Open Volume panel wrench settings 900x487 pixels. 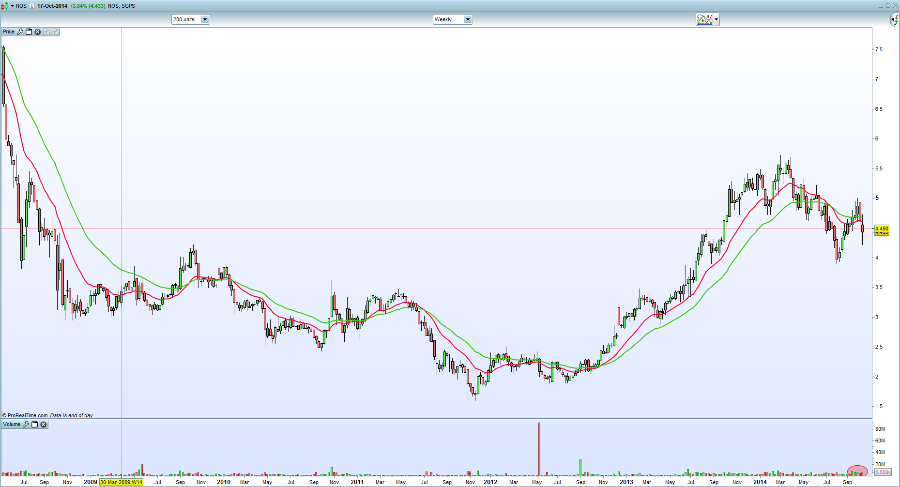(x=26, y=425)
